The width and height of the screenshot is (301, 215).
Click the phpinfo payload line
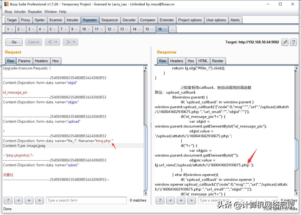point(18,155)
